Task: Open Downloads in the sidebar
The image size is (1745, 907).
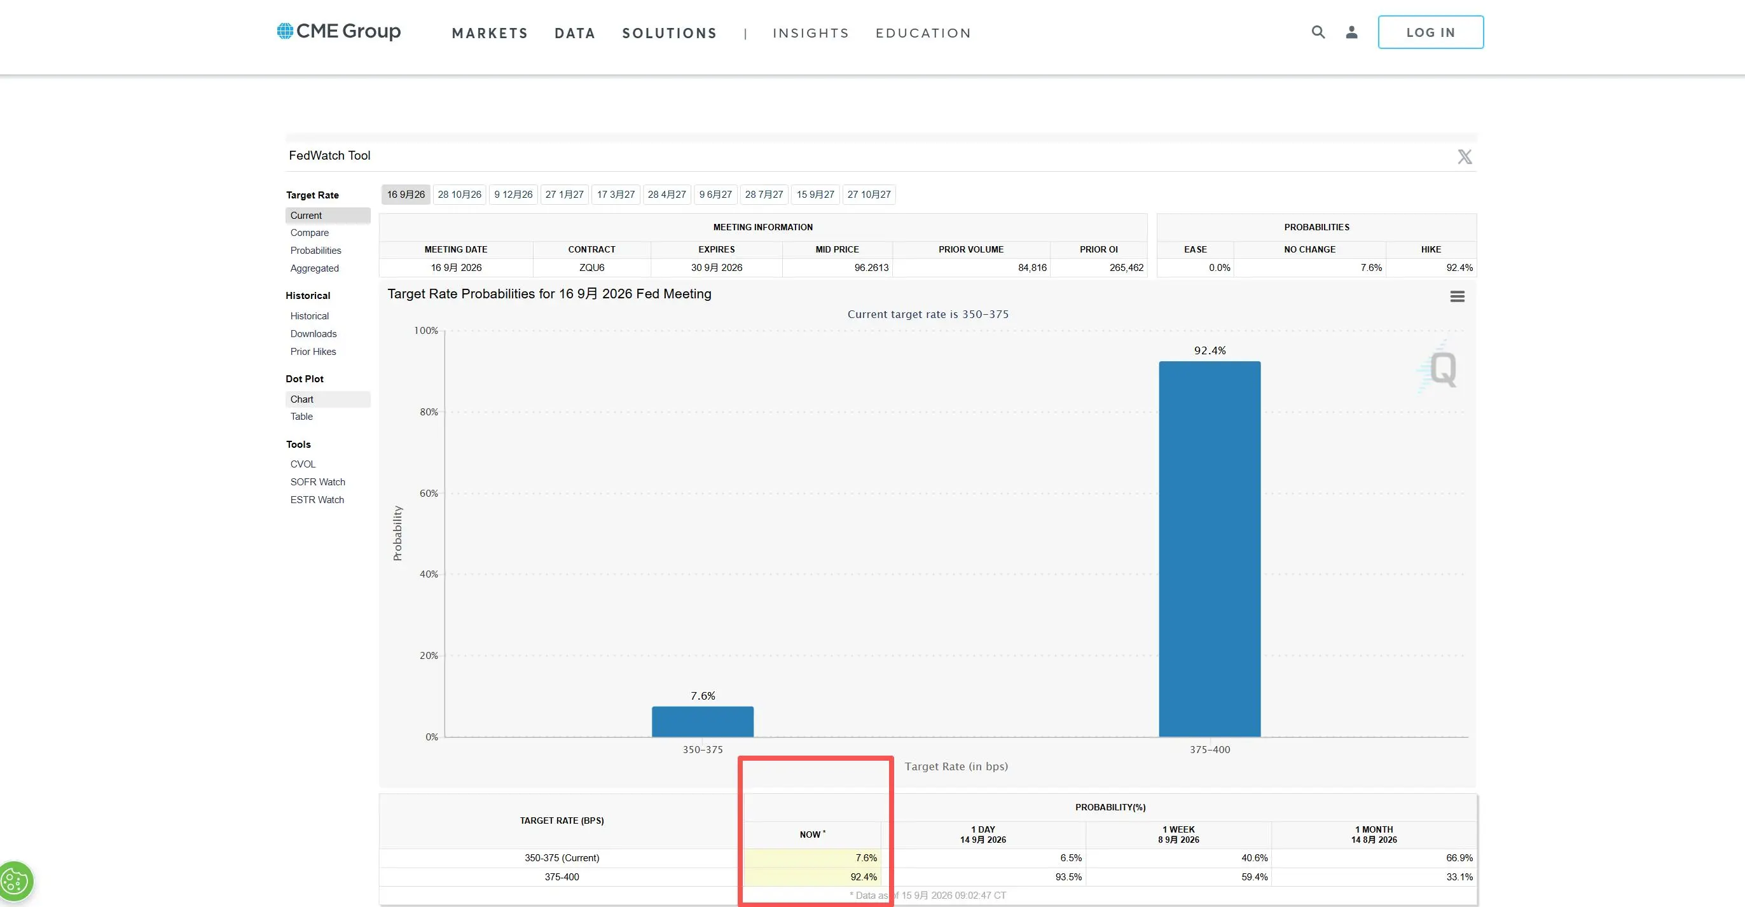Action: [x=314, y=334]
